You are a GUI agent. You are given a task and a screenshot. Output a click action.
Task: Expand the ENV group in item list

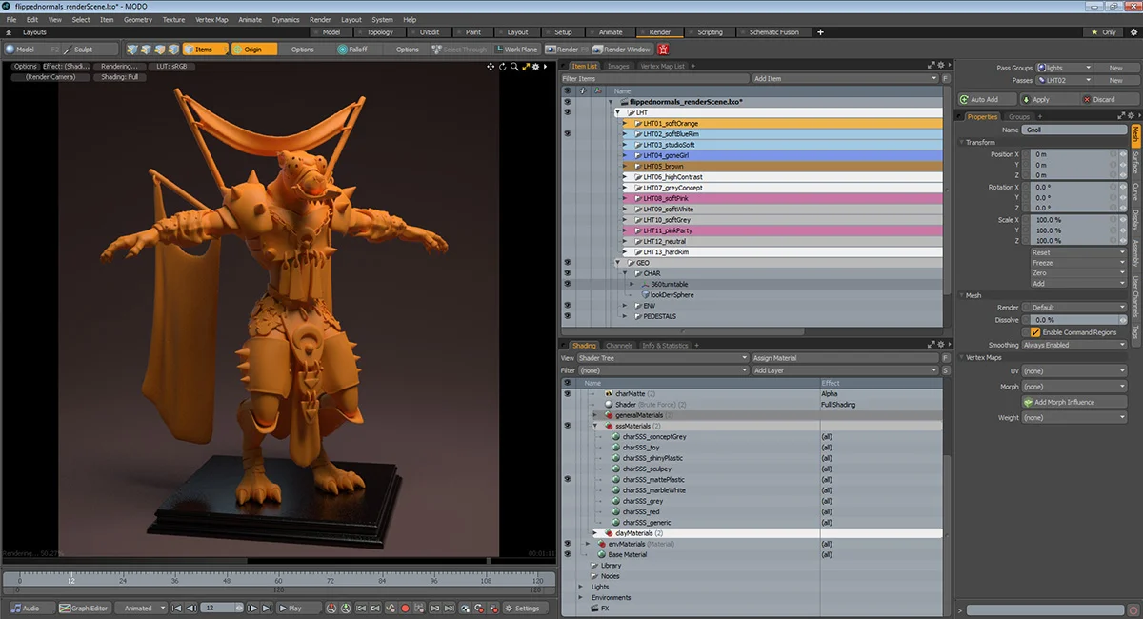coord(625,306)
